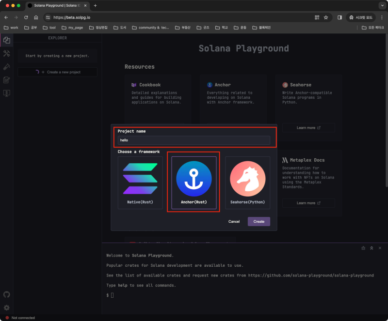Open the all bookmarks folder on far right
388x321 pixels.
click(x=372, y=28)
